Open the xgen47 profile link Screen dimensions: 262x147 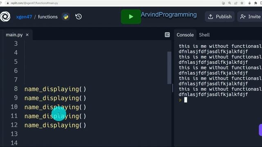pos(24,17)
